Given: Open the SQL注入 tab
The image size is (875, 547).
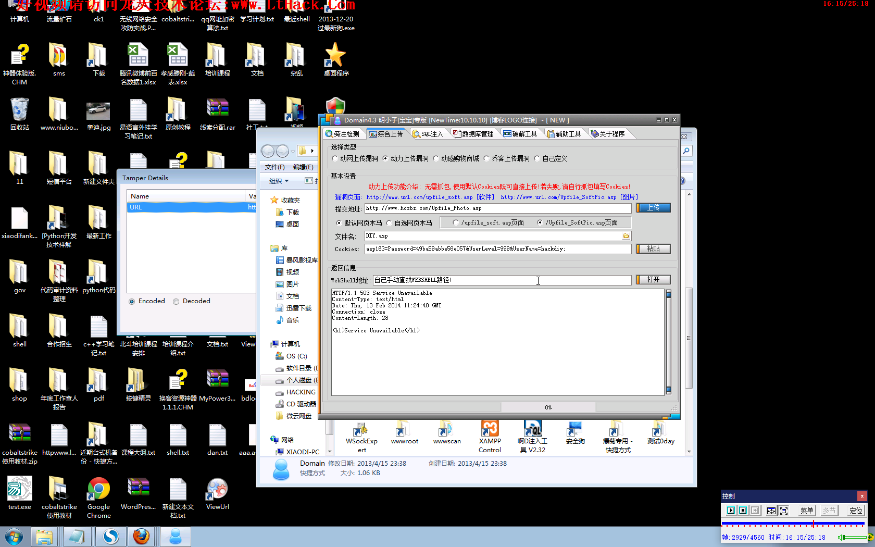Looking at the screenshot, I should pos(428,134).
